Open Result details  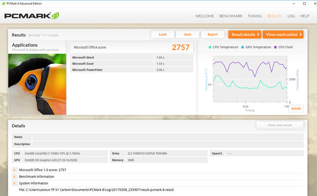244,34
